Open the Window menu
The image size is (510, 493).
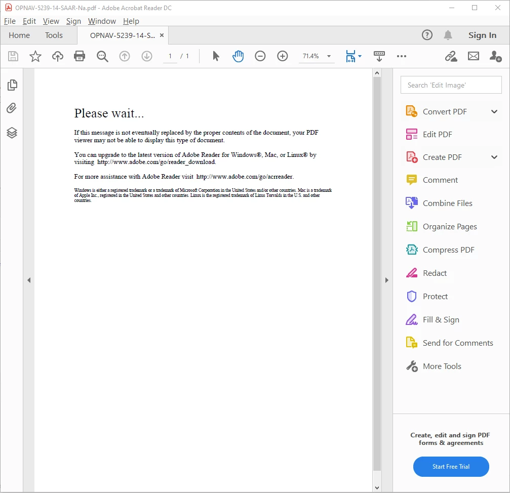[x=102, y=21]
